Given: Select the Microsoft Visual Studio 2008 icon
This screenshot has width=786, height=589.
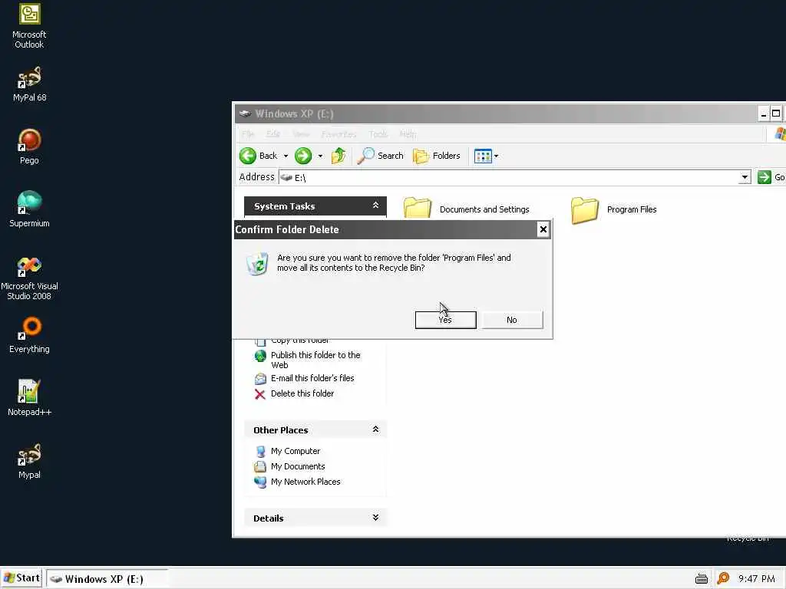Looking at the screenshot, I should click(29, 278).
